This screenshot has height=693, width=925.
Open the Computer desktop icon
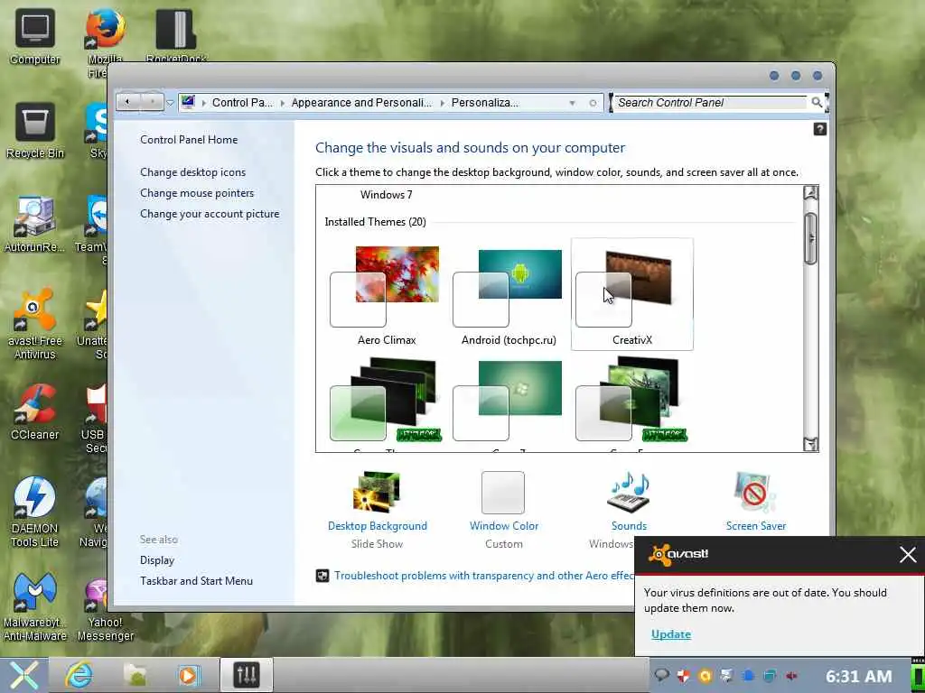[x=35, y=36]
